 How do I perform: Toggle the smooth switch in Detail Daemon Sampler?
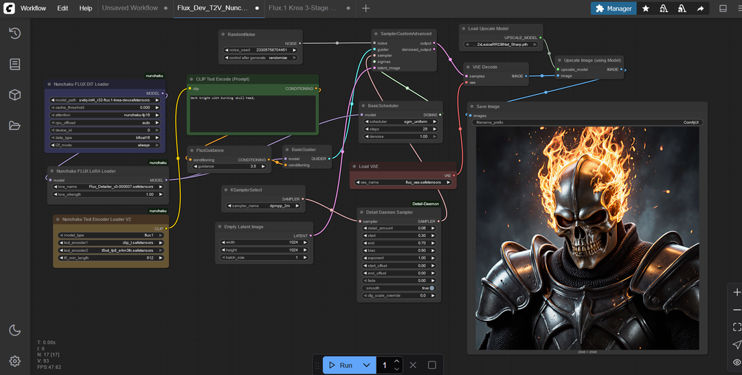[431, 288]
